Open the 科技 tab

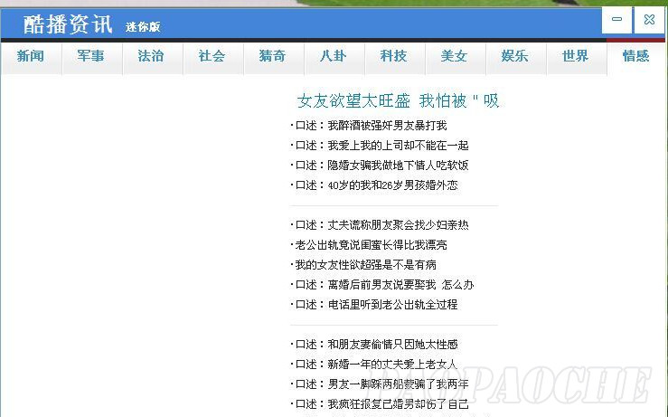tap(393, 56)
